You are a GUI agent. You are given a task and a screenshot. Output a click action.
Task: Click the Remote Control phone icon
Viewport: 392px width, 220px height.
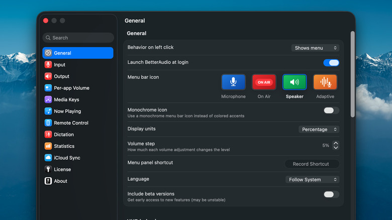(48, 123)
